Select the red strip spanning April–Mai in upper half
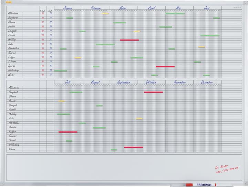This screenshot has width=248, height=187. [x=165, y=67]
